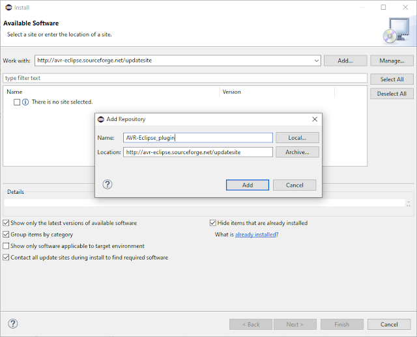Enable Show only software applicable to target environment

(x=6, y=246)
